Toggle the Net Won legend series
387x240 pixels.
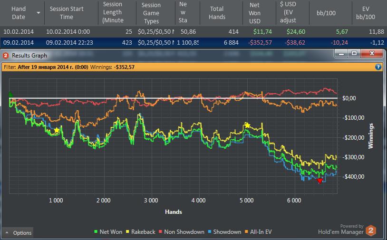tap(108, 232)
